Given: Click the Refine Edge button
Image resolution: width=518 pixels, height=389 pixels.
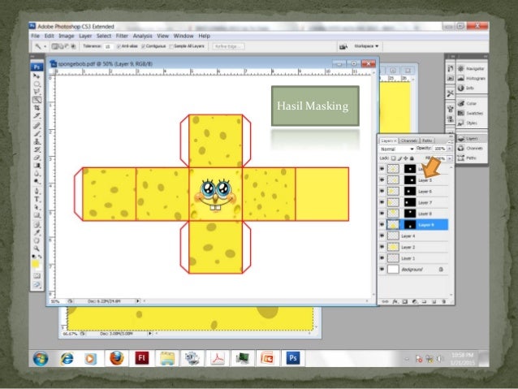Looking at the screenshot, I should (228, 46).
